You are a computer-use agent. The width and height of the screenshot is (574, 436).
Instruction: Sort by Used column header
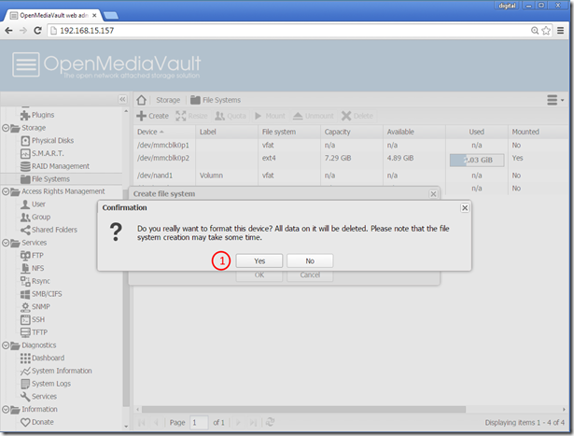(477, 132)
